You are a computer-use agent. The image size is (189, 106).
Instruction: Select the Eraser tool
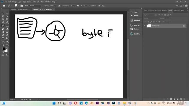point(7,29)
